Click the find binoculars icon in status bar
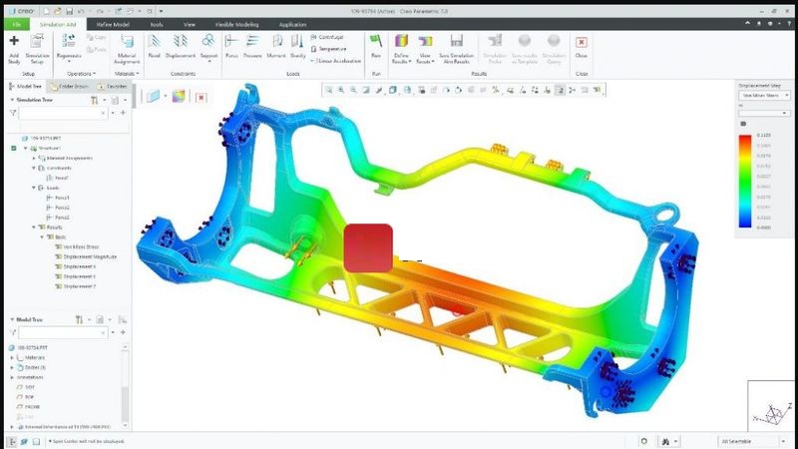The image size is (798, 449). 665,441
